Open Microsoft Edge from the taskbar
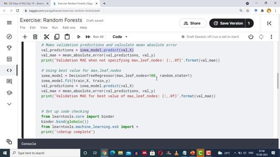 click(112, 153)
